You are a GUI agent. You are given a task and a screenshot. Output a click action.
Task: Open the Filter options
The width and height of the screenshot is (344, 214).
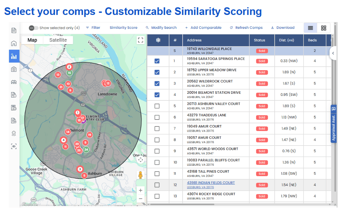click(93, 28)
